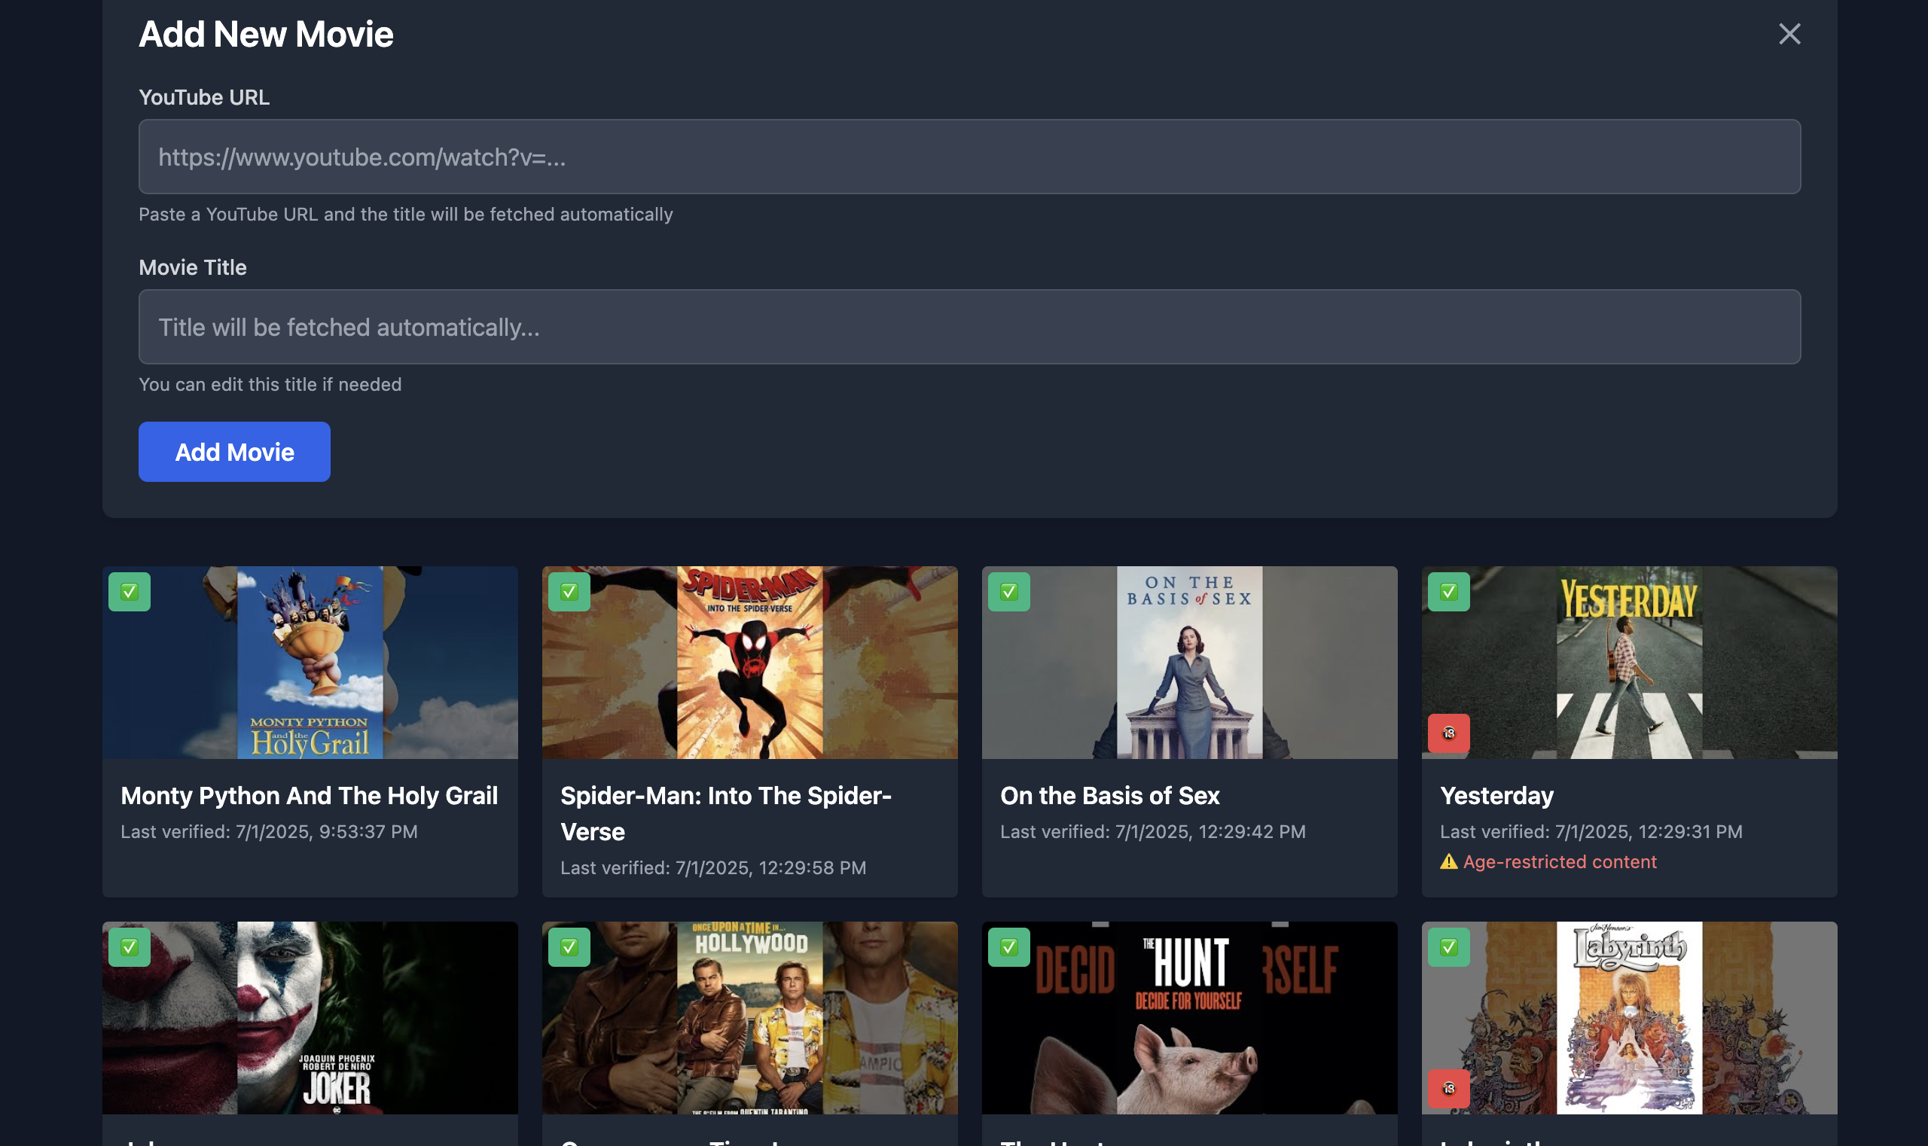The image size is (1928, 1146).
Task: Click the Spider-Man: Into The Spider-Verse title
Action: 725,813
